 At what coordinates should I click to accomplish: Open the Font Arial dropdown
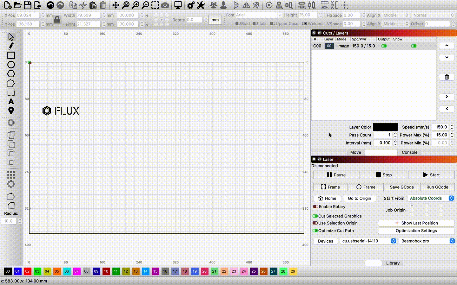click(x=259, y=15)
